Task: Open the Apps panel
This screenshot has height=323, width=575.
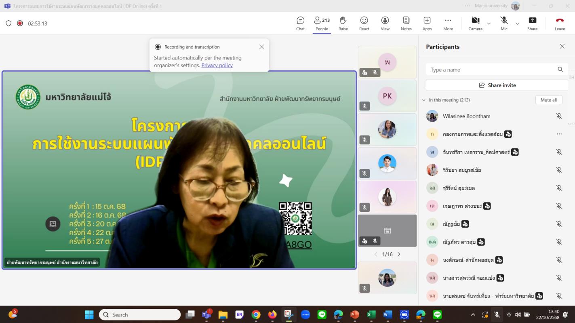Action: (427, 23)
